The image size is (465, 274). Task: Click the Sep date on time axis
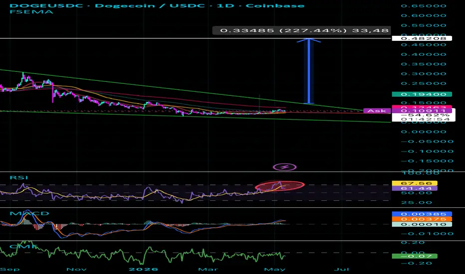click(x=10, y=269)
